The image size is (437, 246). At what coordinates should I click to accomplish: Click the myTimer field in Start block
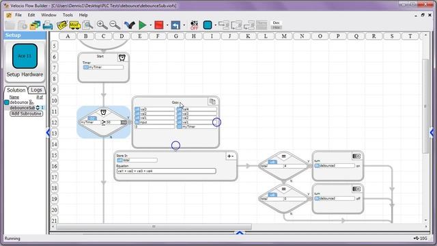[103, 67]
